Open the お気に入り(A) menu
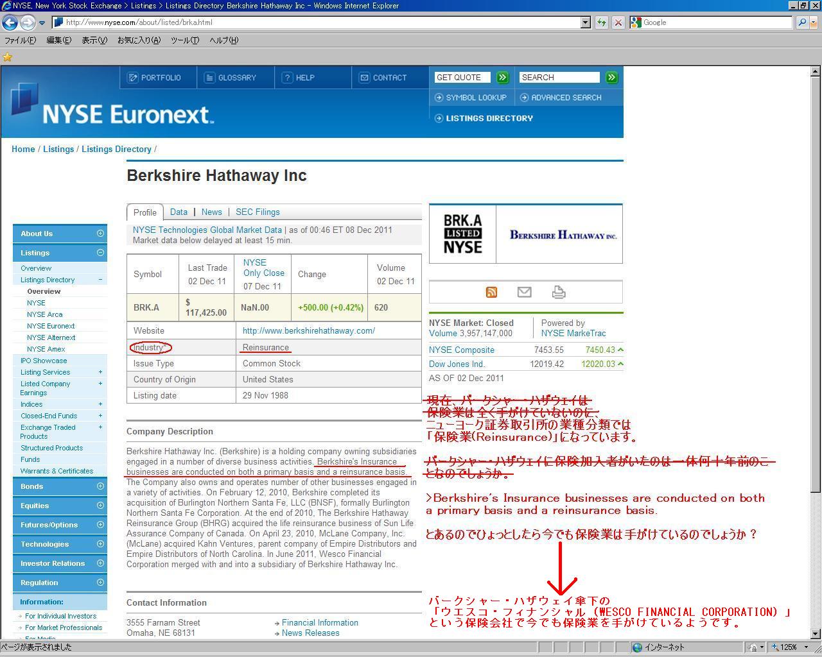Screen dimensions: 822x657 point(139,40)
